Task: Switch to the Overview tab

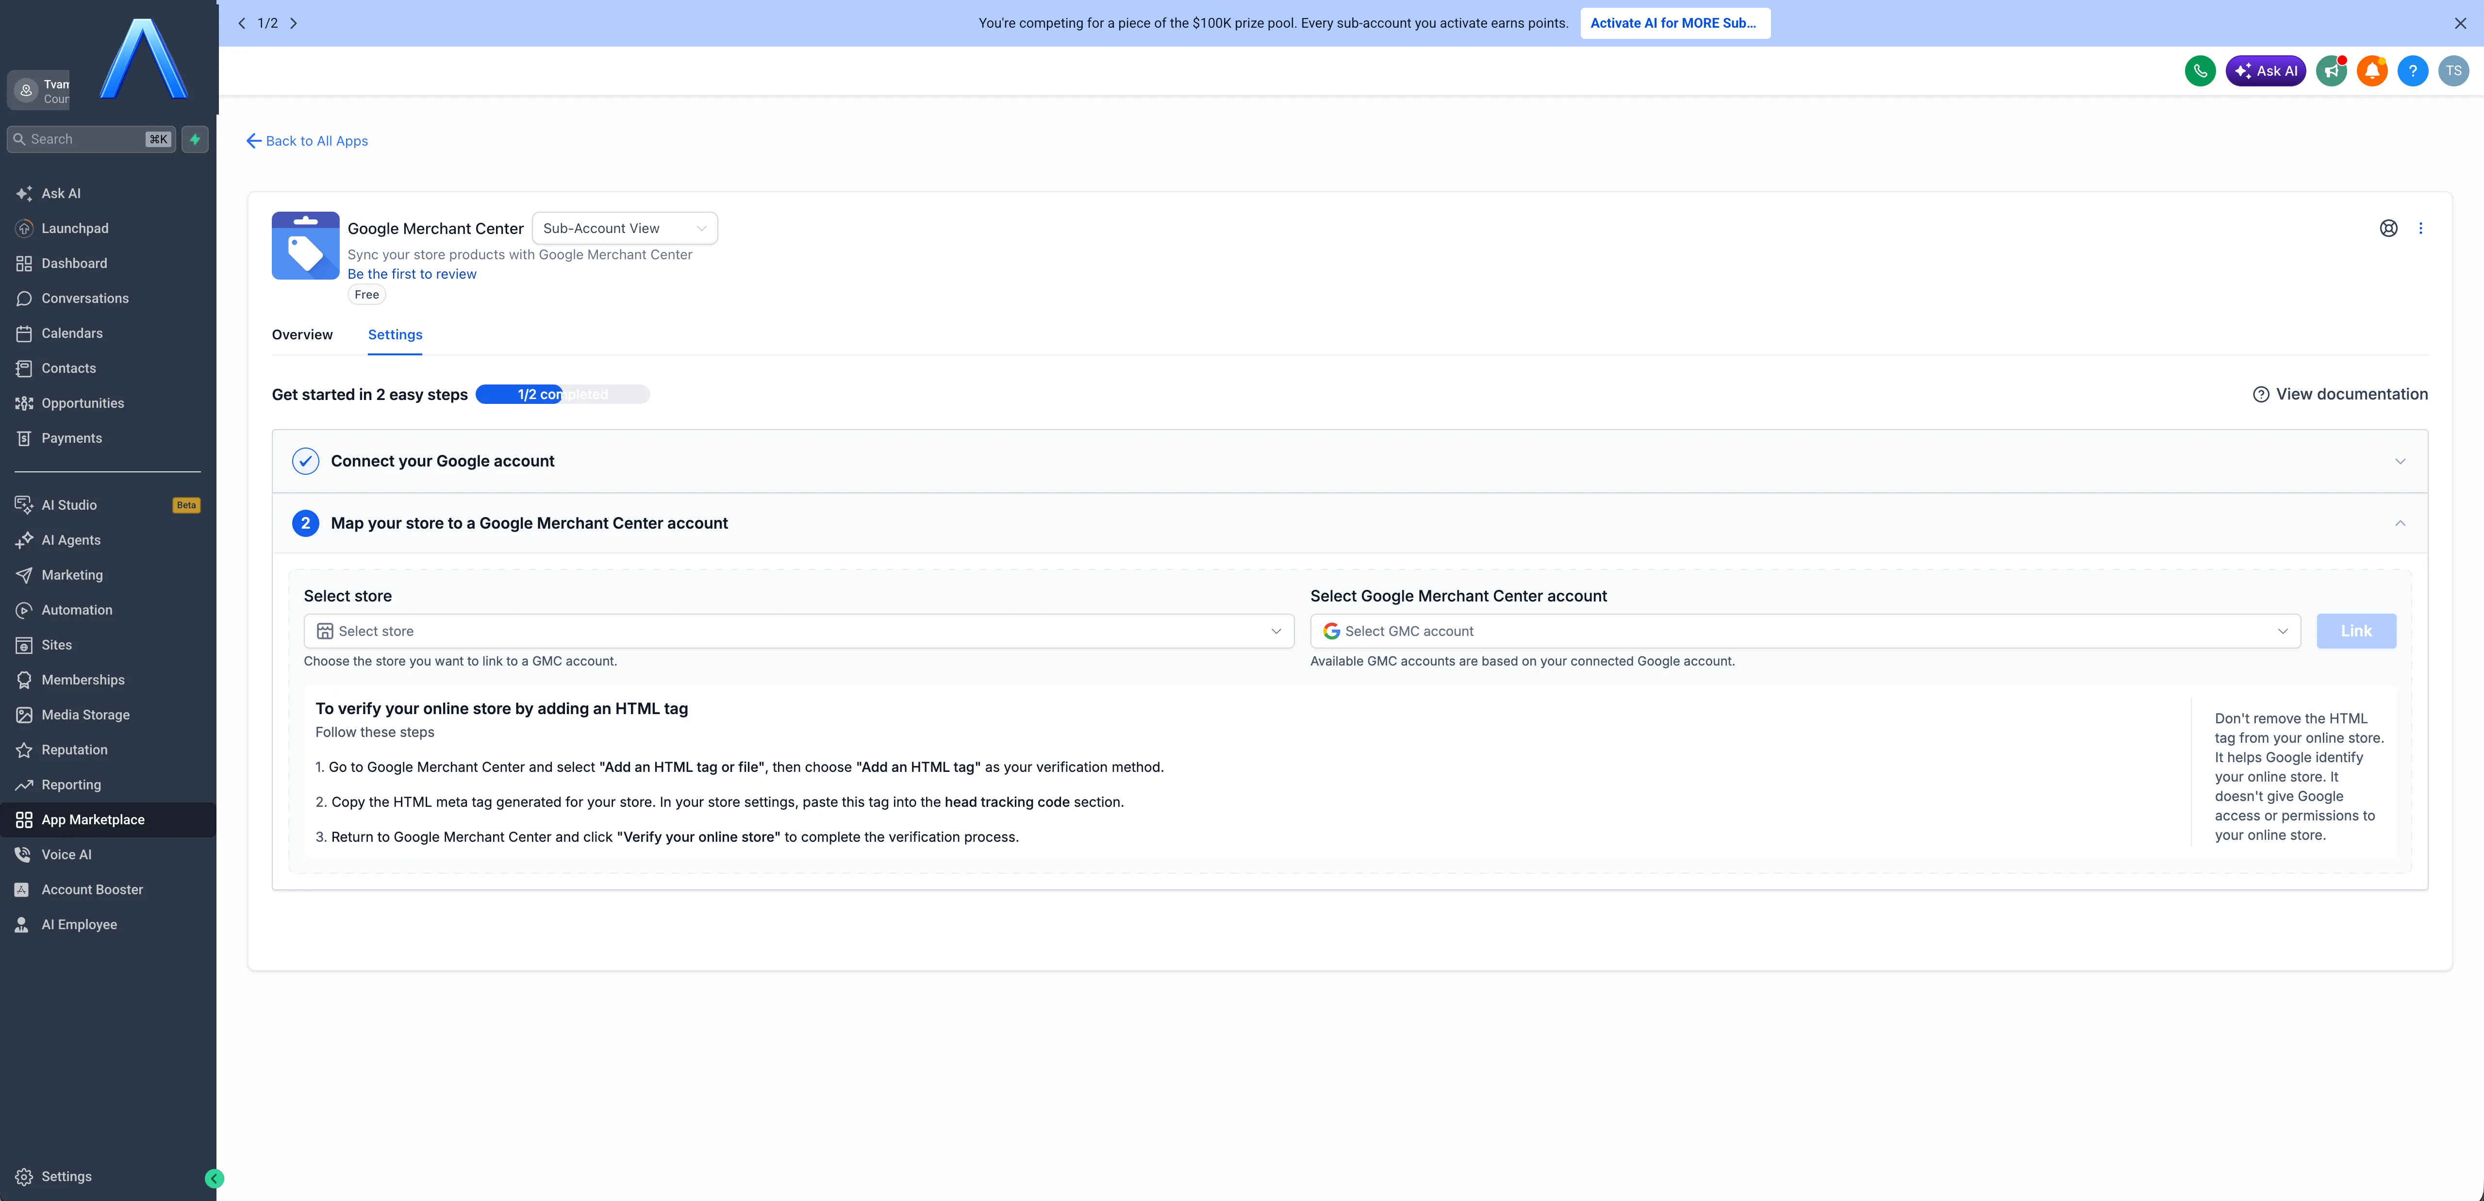Action: [302, 335]
